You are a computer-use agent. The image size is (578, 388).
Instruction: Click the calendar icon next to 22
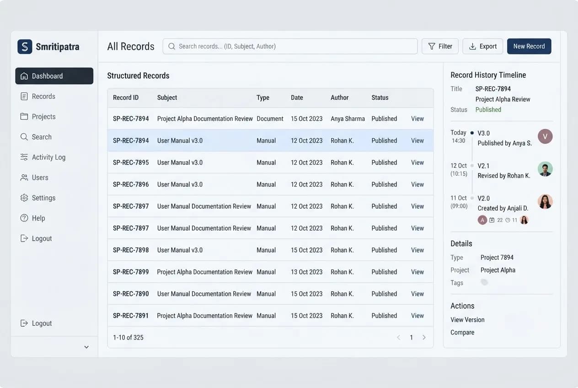coord(492,220)
